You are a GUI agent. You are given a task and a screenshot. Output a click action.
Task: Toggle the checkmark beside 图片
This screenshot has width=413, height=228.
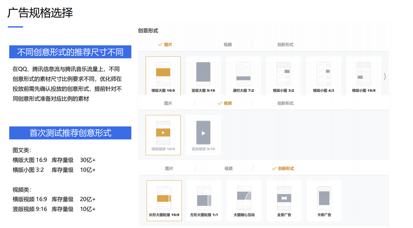[165, 44]
